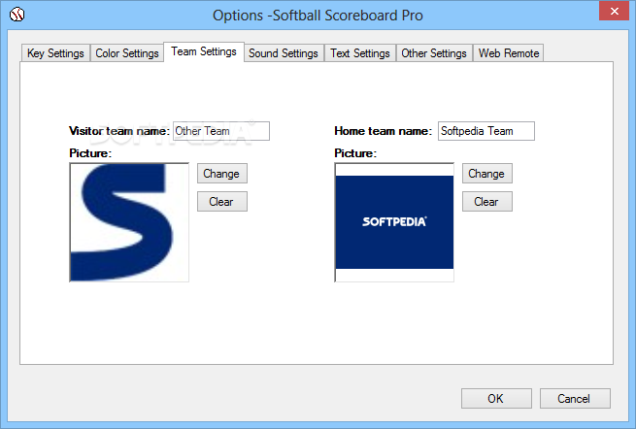Screen dimensions: 636x429
Task: Open the Web Remote tab
Action: pyautogui.click(x=509, y=53)
